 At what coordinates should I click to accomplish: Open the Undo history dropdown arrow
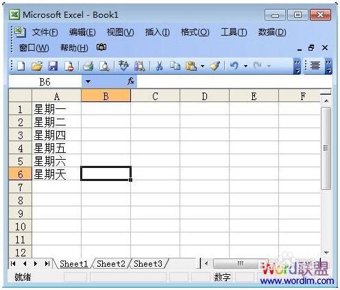pyautogui.click(x=245, y=67)
